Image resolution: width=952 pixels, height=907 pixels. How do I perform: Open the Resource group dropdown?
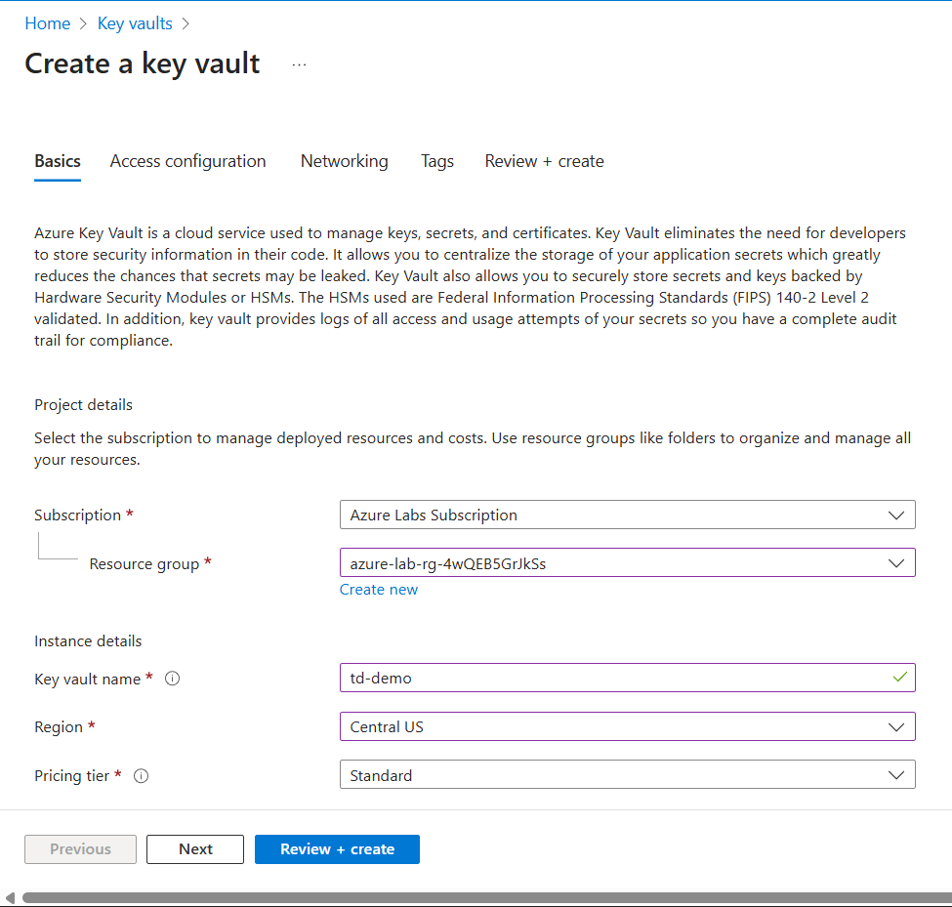click(x=627, y=563)
